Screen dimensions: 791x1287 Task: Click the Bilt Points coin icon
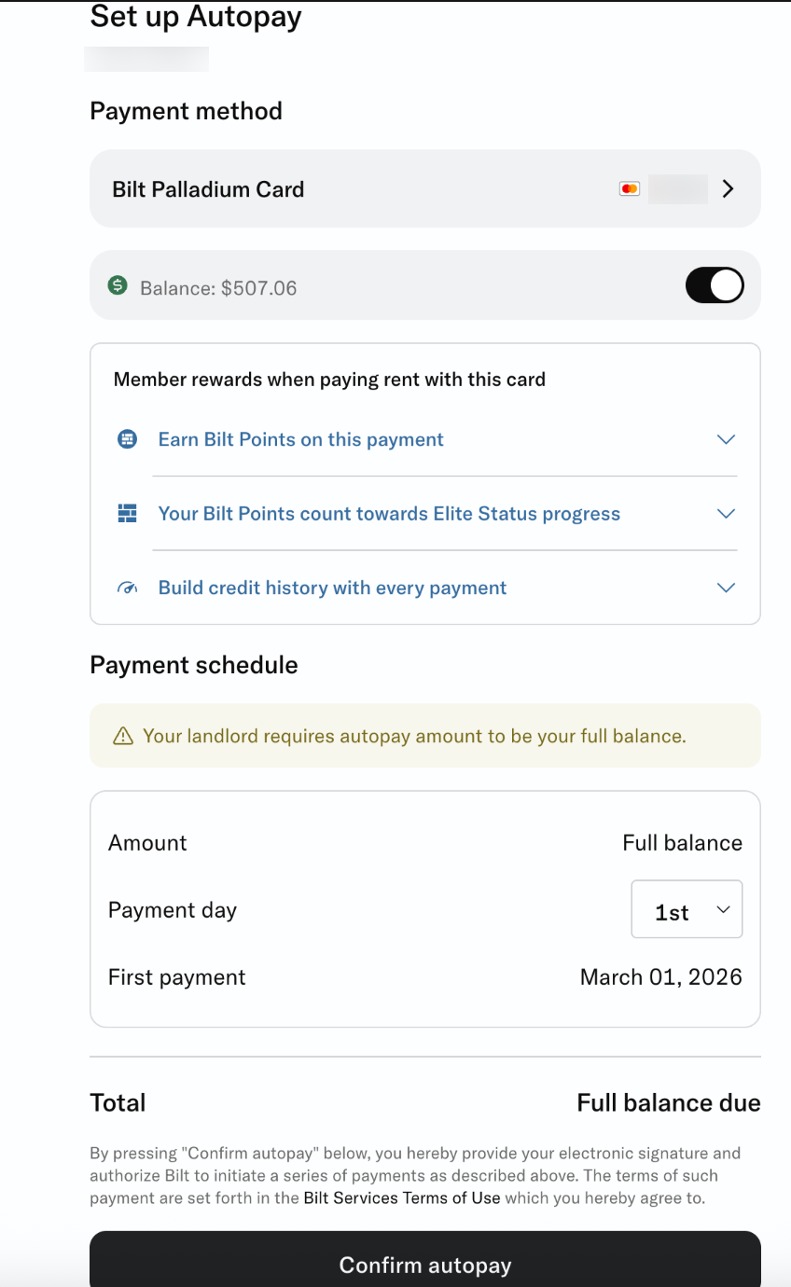(127, 439)
